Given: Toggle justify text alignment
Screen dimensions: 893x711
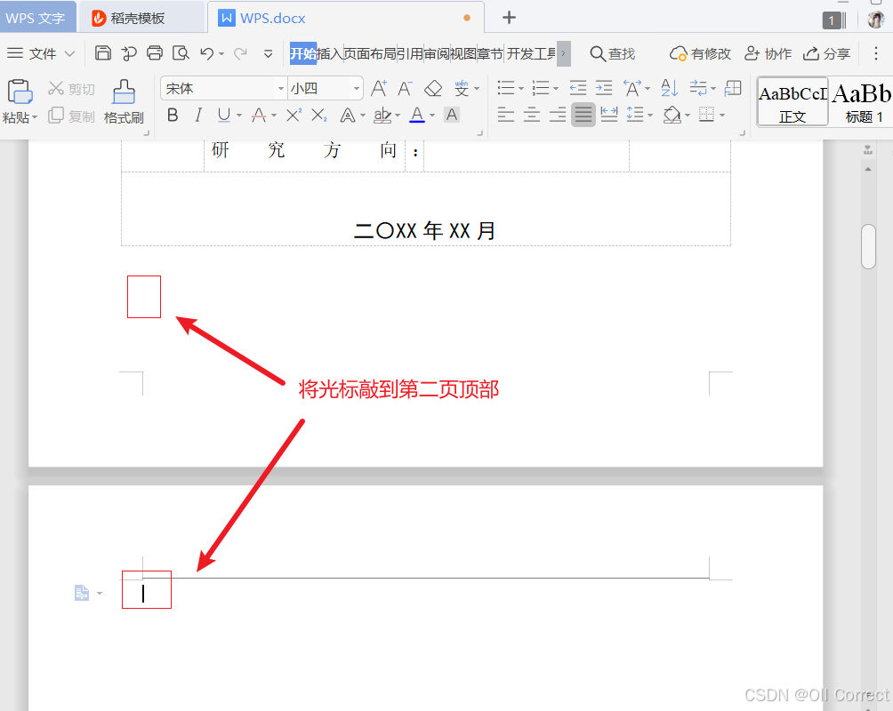Looking at the screenshot, I should click(x=583, y=115).
